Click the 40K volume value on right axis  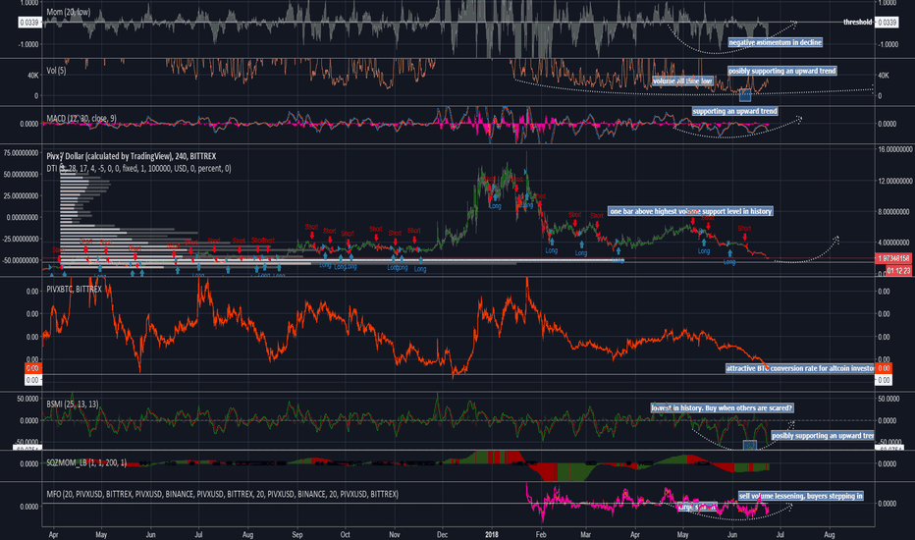tap(884, 76)
